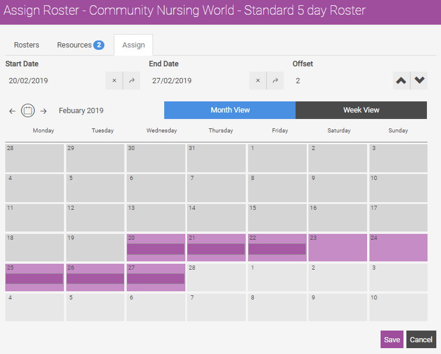
Task: Click the Wednesday column header
Action: tap(162, 131)
